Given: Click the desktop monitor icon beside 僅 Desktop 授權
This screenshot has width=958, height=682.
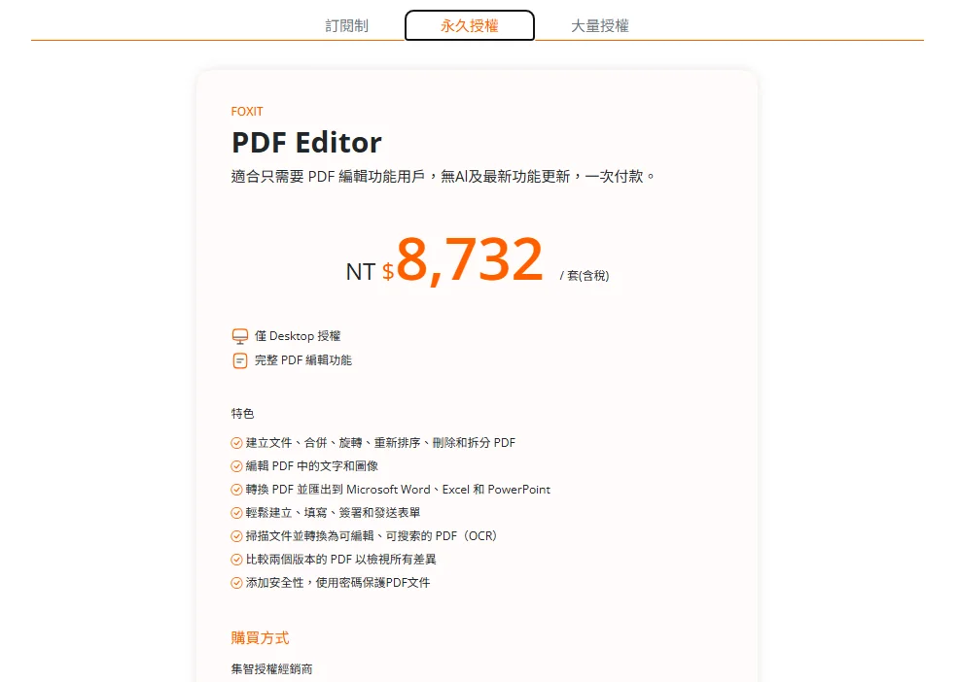Looking at the screenshot, I should coord(240,336).
